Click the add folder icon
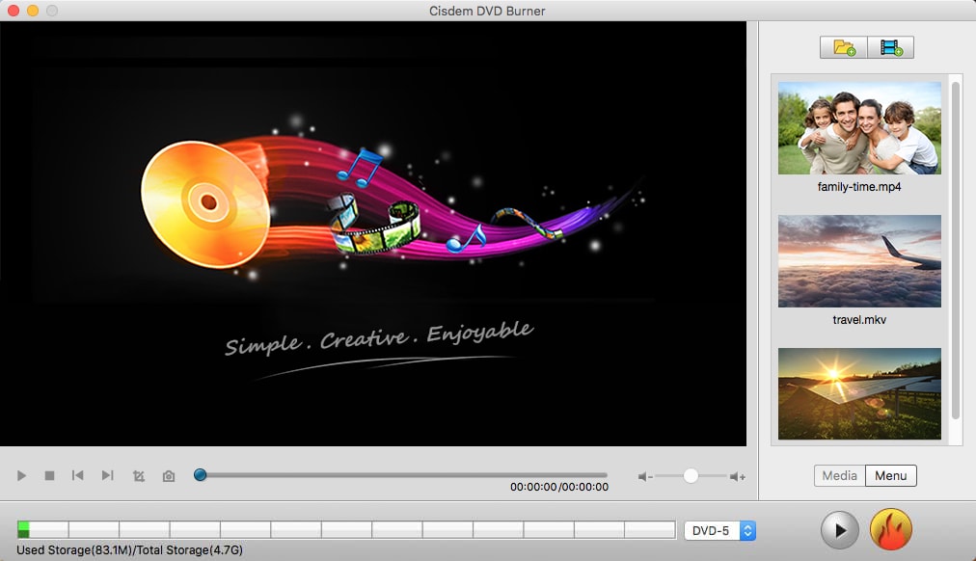The image size is (976, 561). (844, 47)
